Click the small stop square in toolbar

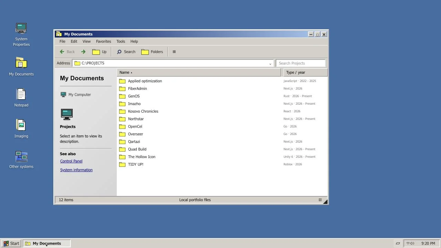pos(174,52)
